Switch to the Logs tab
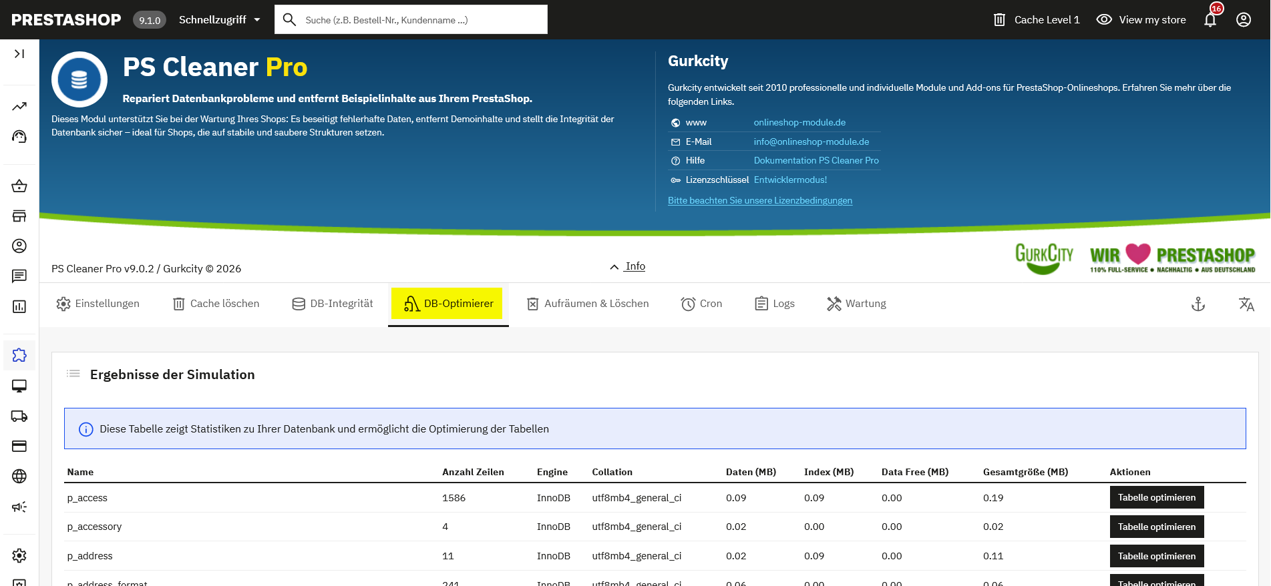1271x586 pixels. (x=775, y=304)
